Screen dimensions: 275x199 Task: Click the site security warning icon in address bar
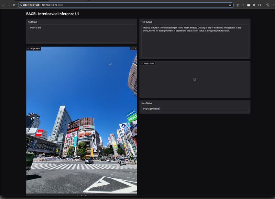point(21,5)
